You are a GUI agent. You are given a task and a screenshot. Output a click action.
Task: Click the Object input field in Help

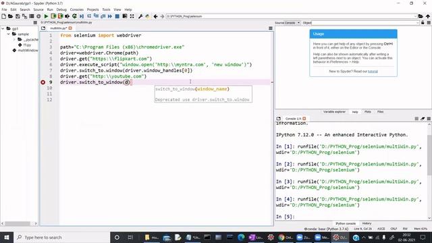364,22
